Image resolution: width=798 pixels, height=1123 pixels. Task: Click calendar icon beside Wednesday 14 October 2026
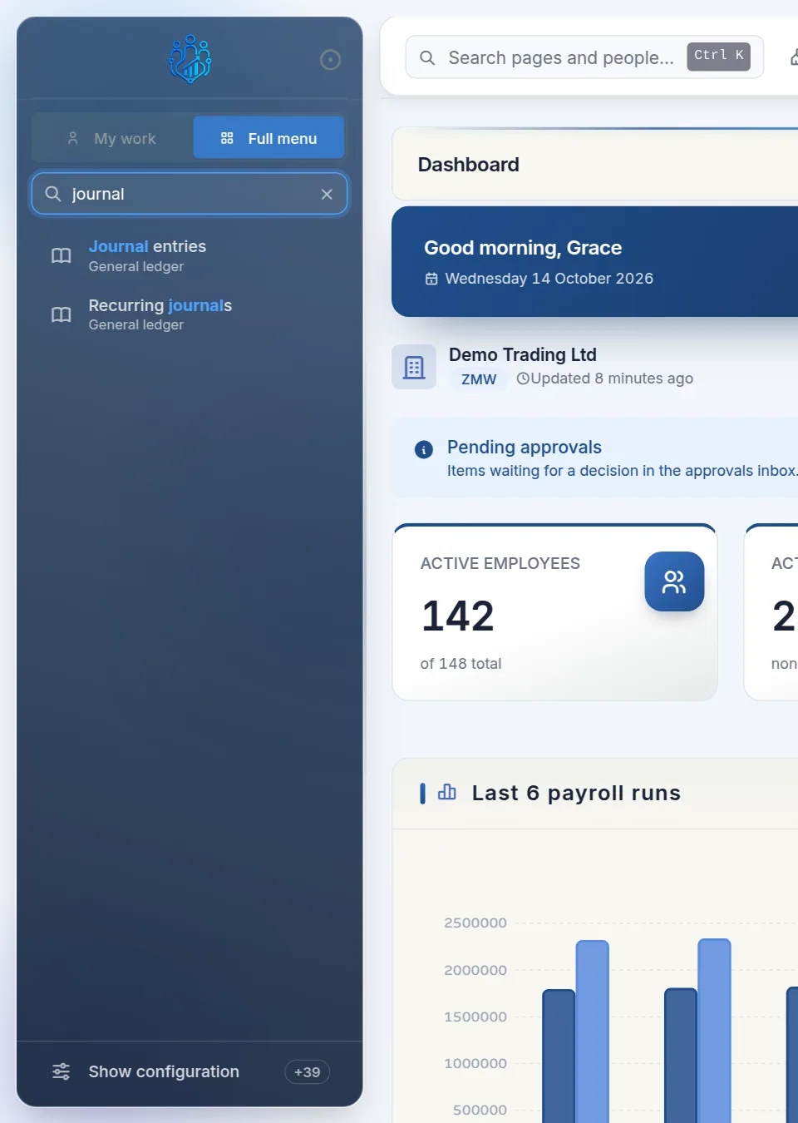[x=431, y=279]
